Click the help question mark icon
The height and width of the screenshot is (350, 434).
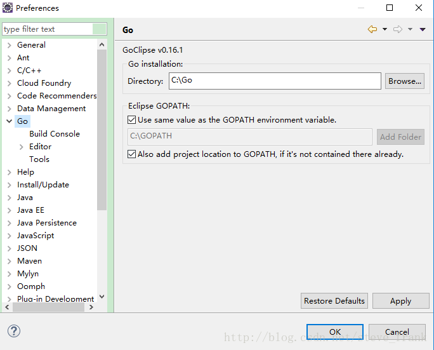[14, 331]
